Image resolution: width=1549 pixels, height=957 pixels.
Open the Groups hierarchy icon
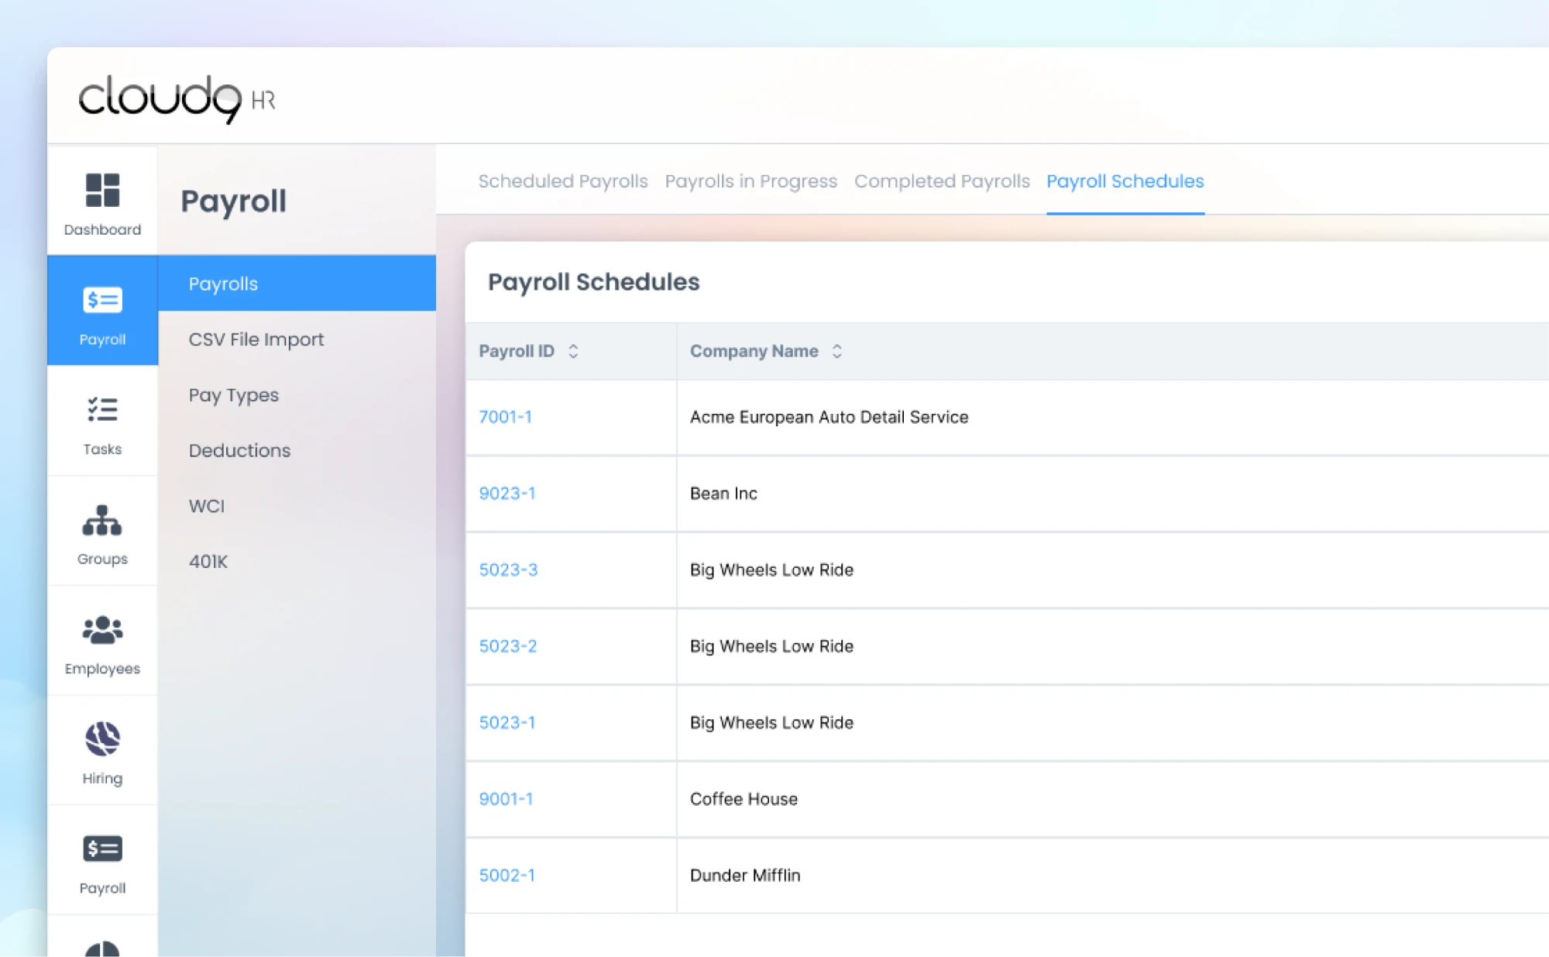[x=102, y=520]
